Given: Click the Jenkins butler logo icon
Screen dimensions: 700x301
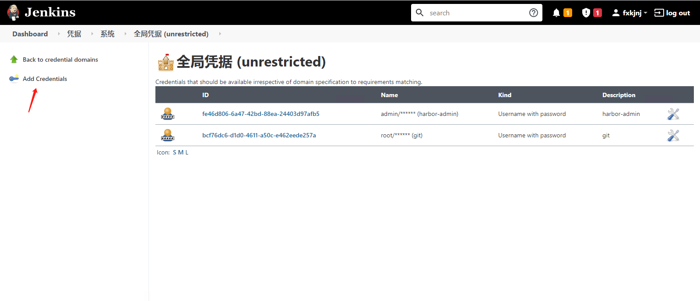Looking at the screenshot, I should pyautogui.click(x=13, y=13).
